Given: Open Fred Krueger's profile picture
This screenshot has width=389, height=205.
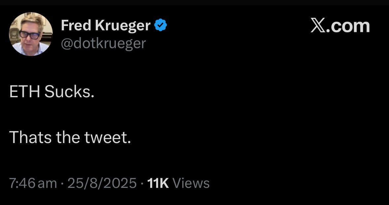Looking at the screenshot, I should coord(30,34).
